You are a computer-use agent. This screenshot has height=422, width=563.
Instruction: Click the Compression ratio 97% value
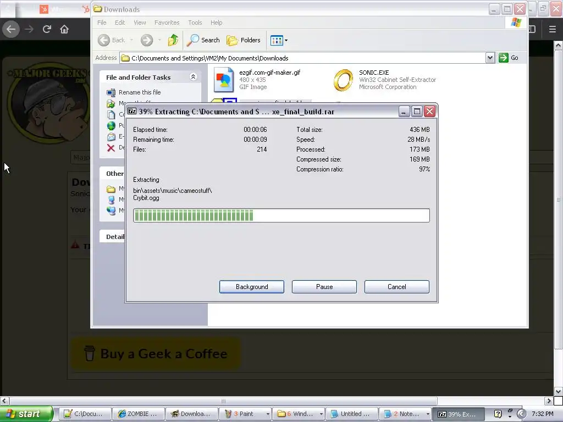424,169
